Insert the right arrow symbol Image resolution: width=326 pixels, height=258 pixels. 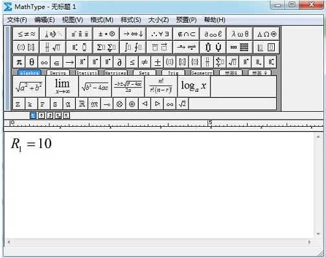coord(69,62)
